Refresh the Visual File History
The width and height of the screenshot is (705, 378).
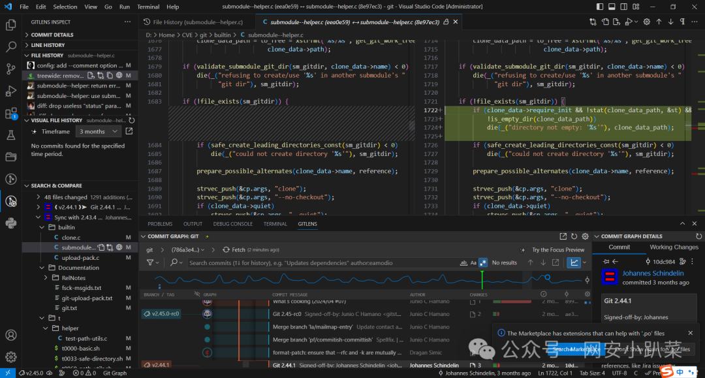coord(132,121)
